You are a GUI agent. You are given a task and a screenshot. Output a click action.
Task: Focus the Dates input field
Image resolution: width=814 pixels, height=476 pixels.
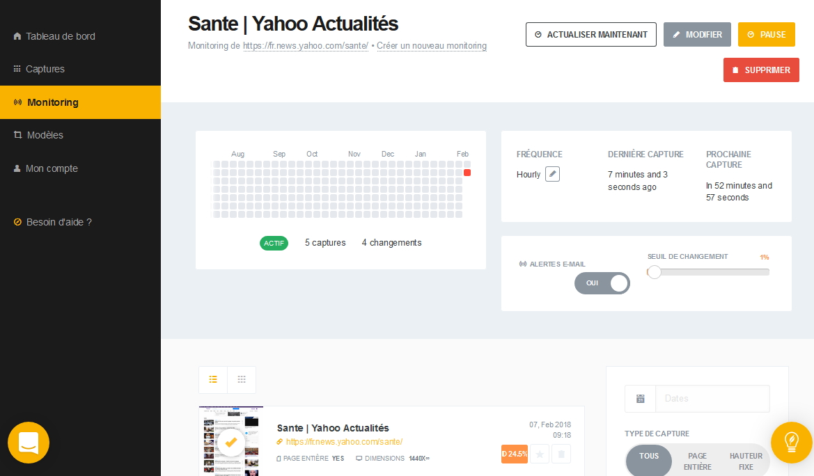point(712,399)
